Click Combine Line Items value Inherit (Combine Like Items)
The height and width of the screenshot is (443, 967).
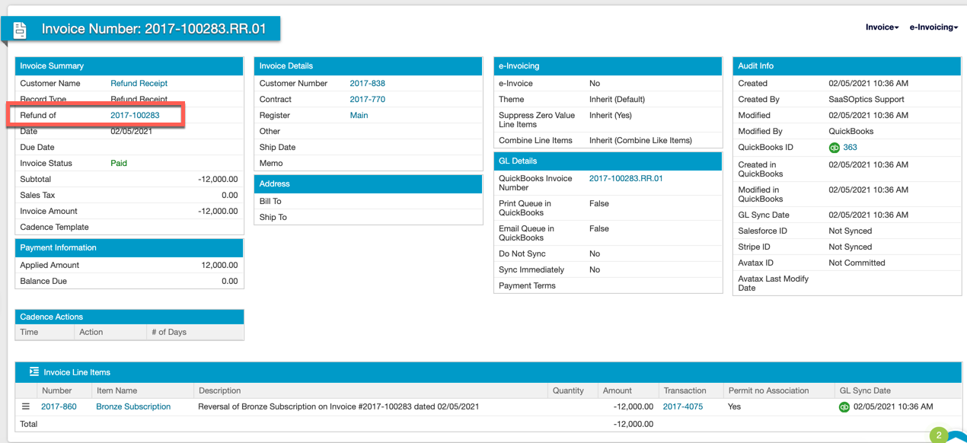click(640, 141)
